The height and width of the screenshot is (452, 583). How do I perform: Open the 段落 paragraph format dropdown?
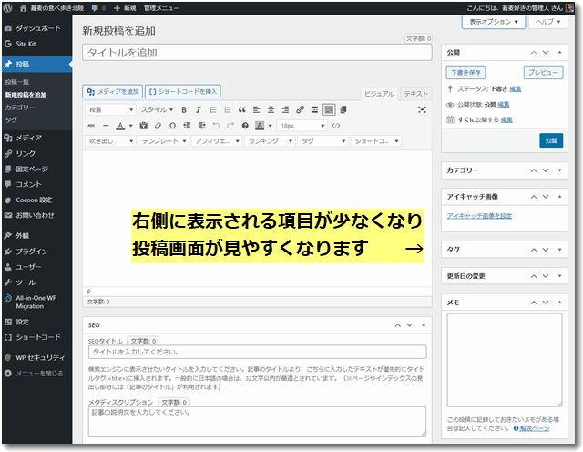109,110
